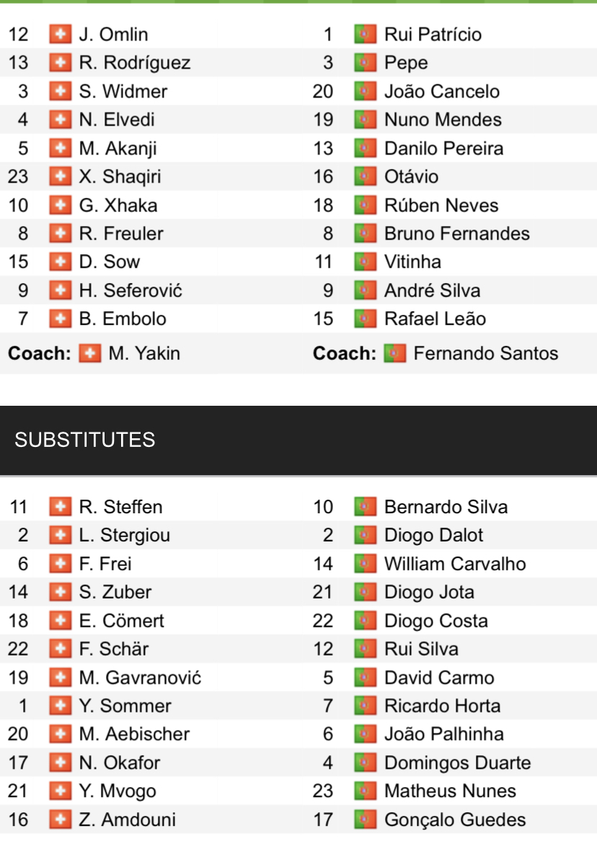The height and width of the screenshot is (844, 597).
Task: Click the Portugal flag next to Bruno Fernandes
Action: click(x=366, y=233)
